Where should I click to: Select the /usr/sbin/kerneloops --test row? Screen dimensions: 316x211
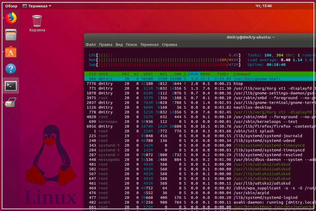200,122
